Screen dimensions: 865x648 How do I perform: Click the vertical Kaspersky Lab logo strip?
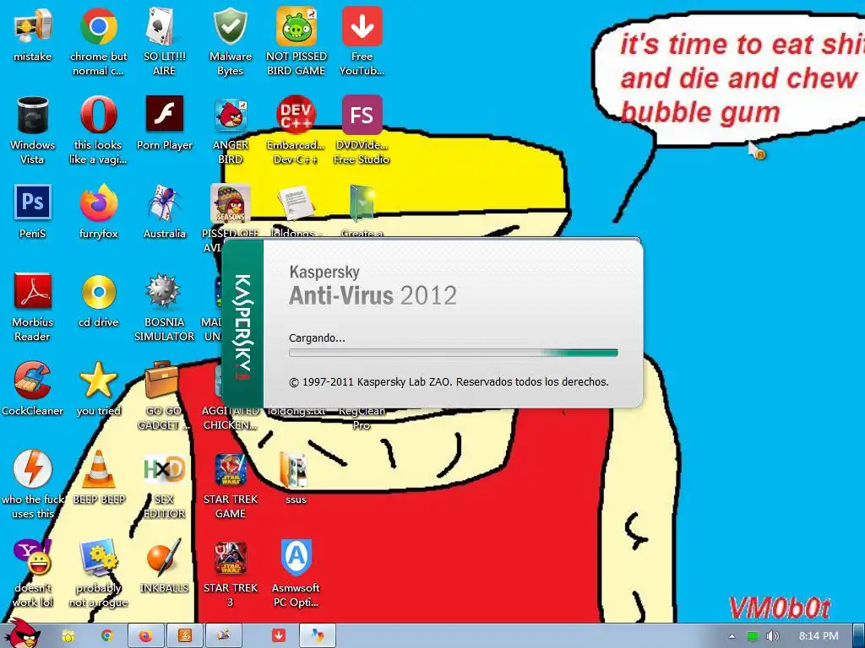point(242,324)
